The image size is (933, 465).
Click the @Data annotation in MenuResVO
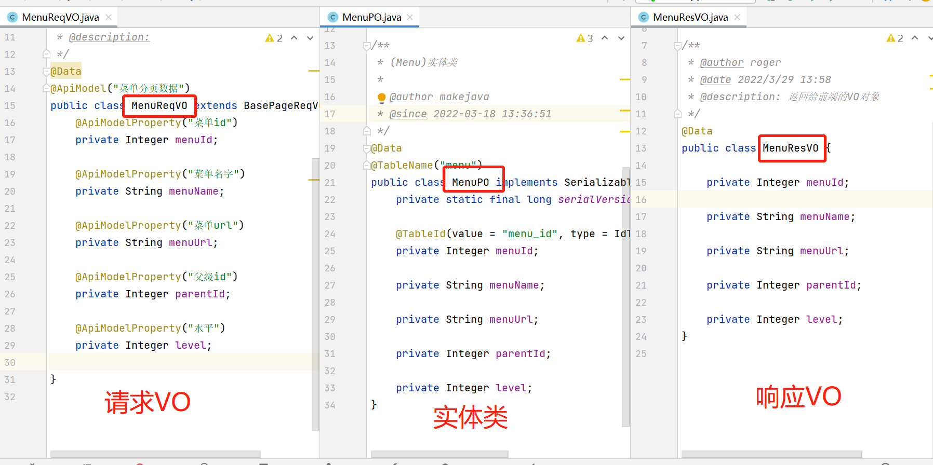[x=697, y=131]
